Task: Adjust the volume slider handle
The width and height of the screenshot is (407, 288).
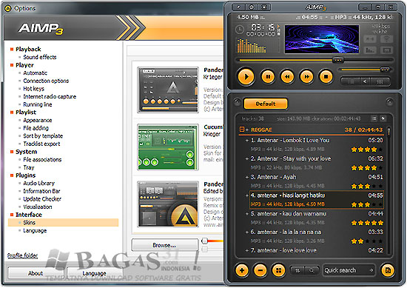Action: 385,70
